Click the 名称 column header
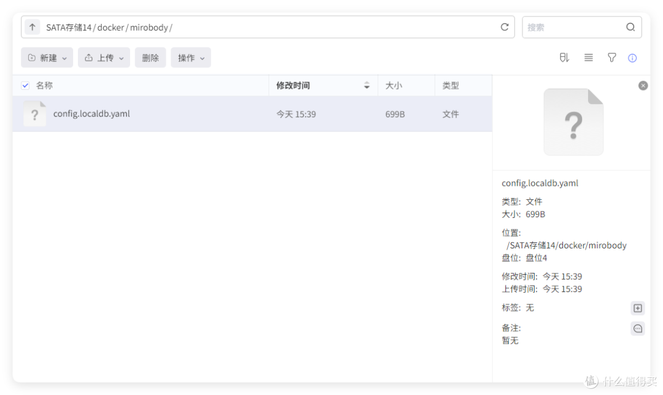The height and width of the screenshot is (395, 663). [44, 85]
